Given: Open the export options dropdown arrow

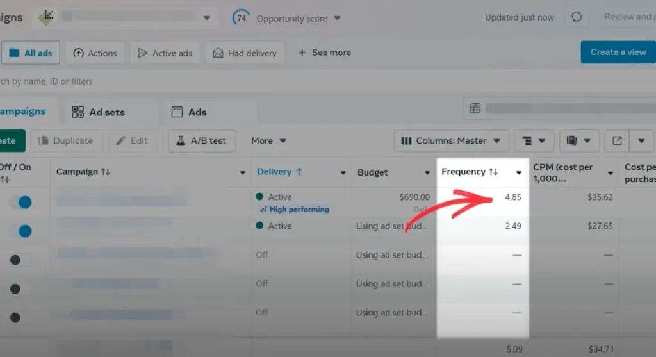Looking at the screenshot, I should [x=641, y=140].
